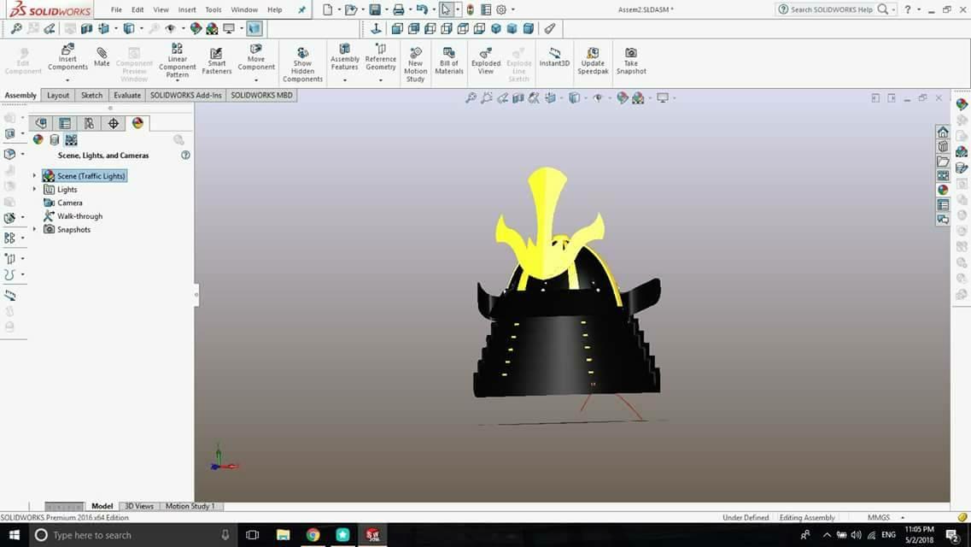Pin the menu bar pushpin icon
The width and height of the screenshot is (971, 547).
tap(301, 10)
